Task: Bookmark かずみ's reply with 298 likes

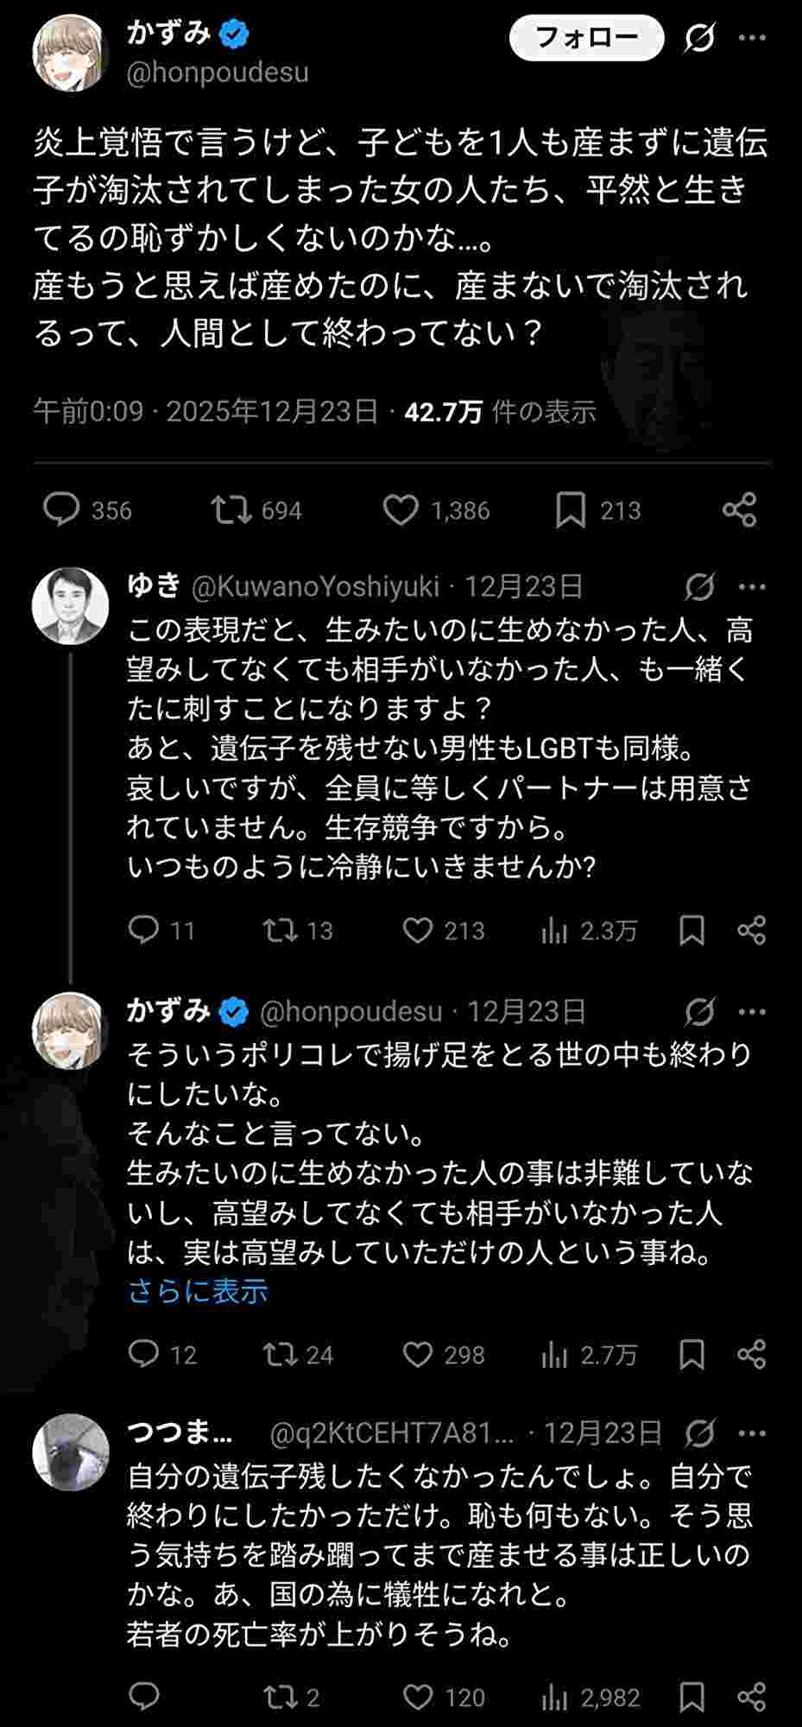Action: click(x=691, y=1354)
